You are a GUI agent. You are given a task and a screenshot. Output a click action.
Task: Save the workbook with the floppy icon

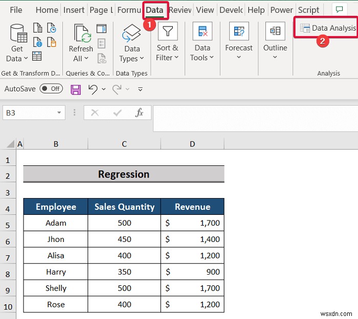pos(76,89)
